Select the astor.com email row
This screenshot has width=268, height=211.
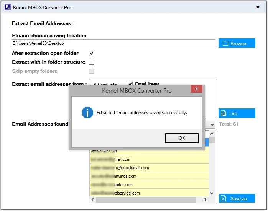click(x=149, y=185)
